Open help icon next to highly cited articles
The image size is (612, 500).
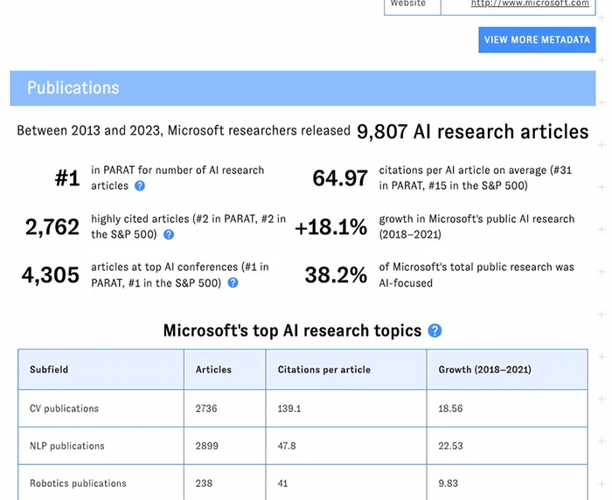click(x=169, y=235)
